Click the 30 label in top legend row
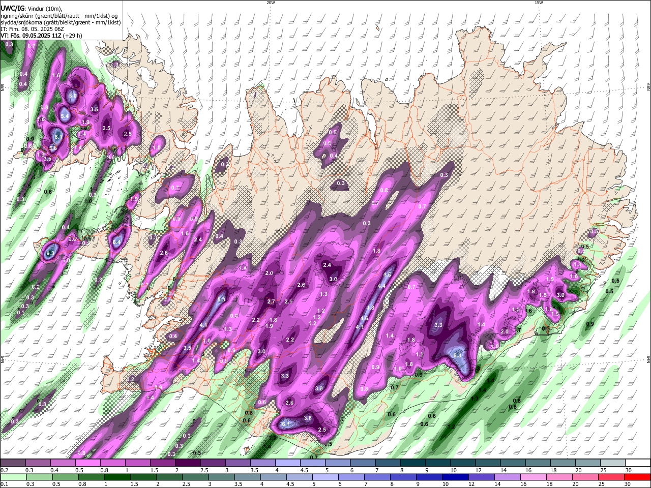651x488 pixels. (x=629, y=470)
